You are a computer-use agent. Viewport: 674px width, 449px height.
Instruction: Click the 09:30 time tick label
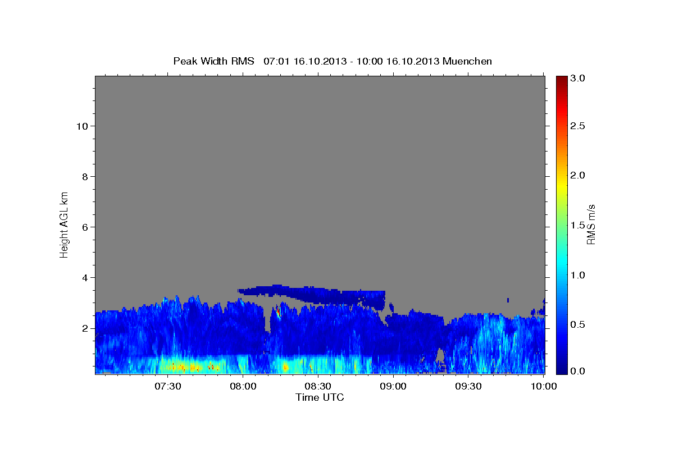[468, 387]
